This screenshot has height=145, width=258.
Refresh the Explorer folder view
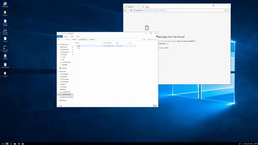(144, 39)
